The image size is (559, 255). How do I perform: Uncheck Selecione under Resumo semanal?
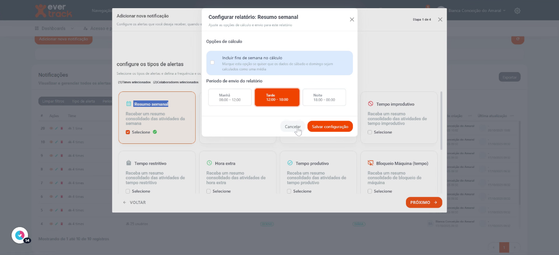[128, 132]
